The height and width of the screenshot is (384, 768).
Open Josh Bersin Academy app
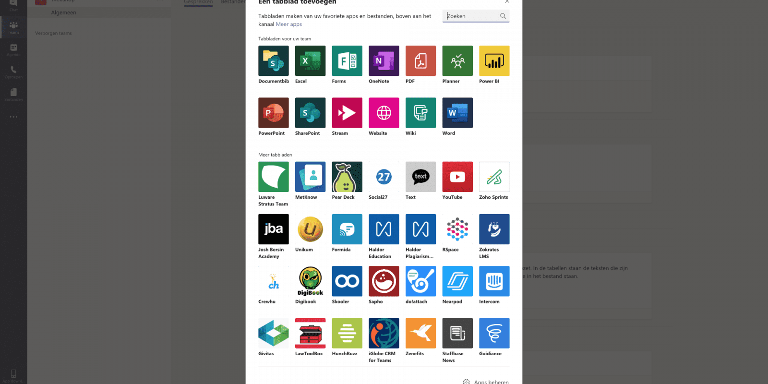tap(274, 229)
